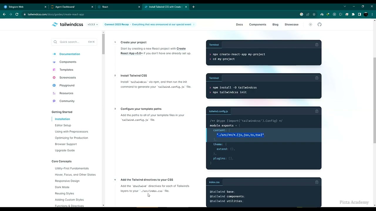Toggle the browser side panel
Image resolution: width=376 pixels, height=211 pixels.
(x=359, y=14)
